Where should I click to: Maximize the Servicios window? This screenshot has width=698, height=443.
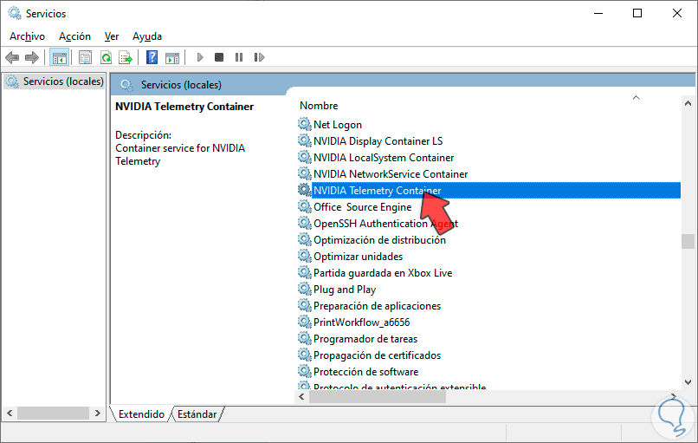[637, 13]
